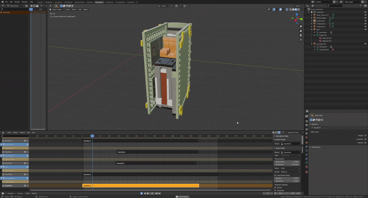Open the Global transform orientation dropdown

click(x=164, y=6)
